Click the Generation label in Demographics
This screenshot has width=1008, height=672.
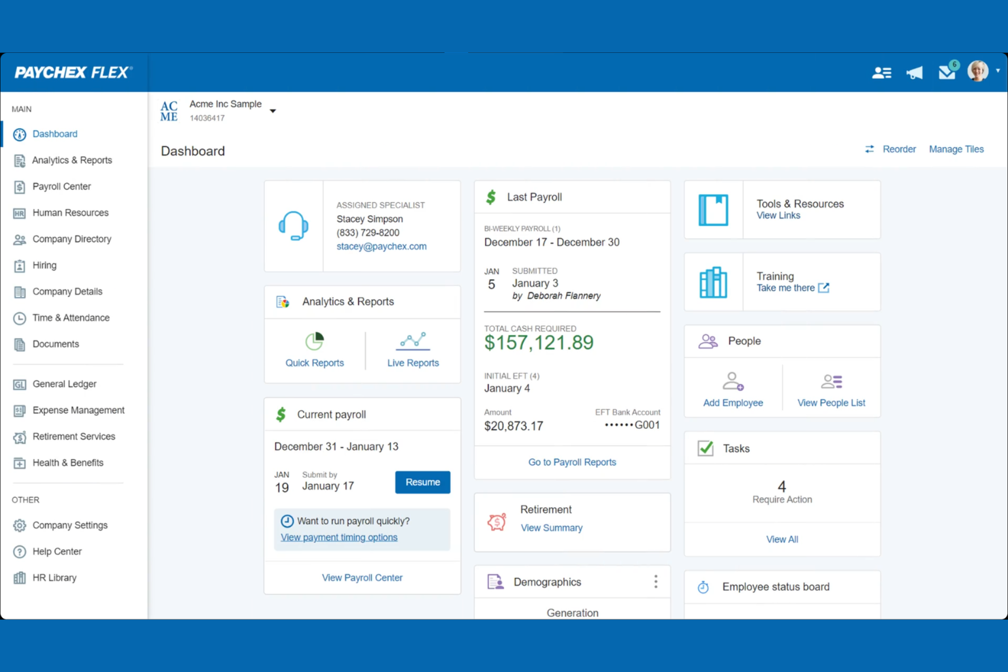pos(573,613)
